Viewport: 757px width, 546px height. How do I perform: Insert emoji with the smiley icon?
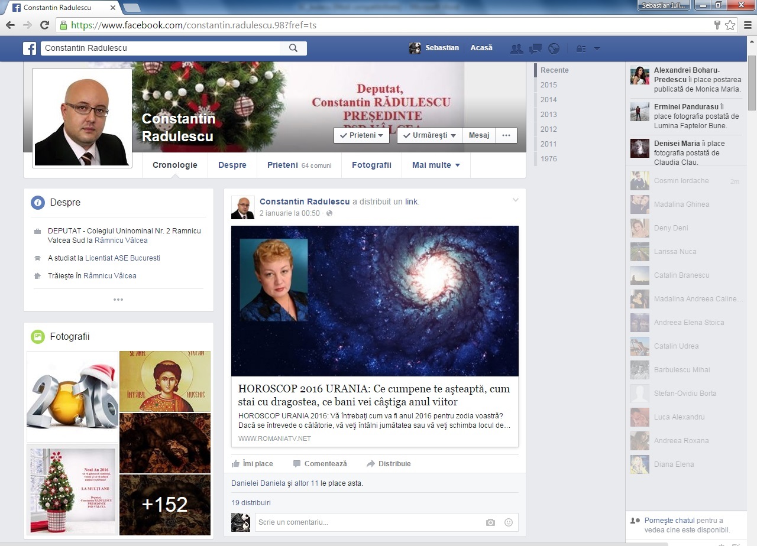509,522
